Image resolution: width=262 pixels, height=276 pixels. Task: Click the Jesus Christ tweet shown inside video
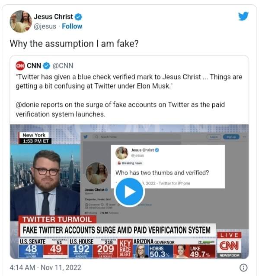click(x=167, y=166)
